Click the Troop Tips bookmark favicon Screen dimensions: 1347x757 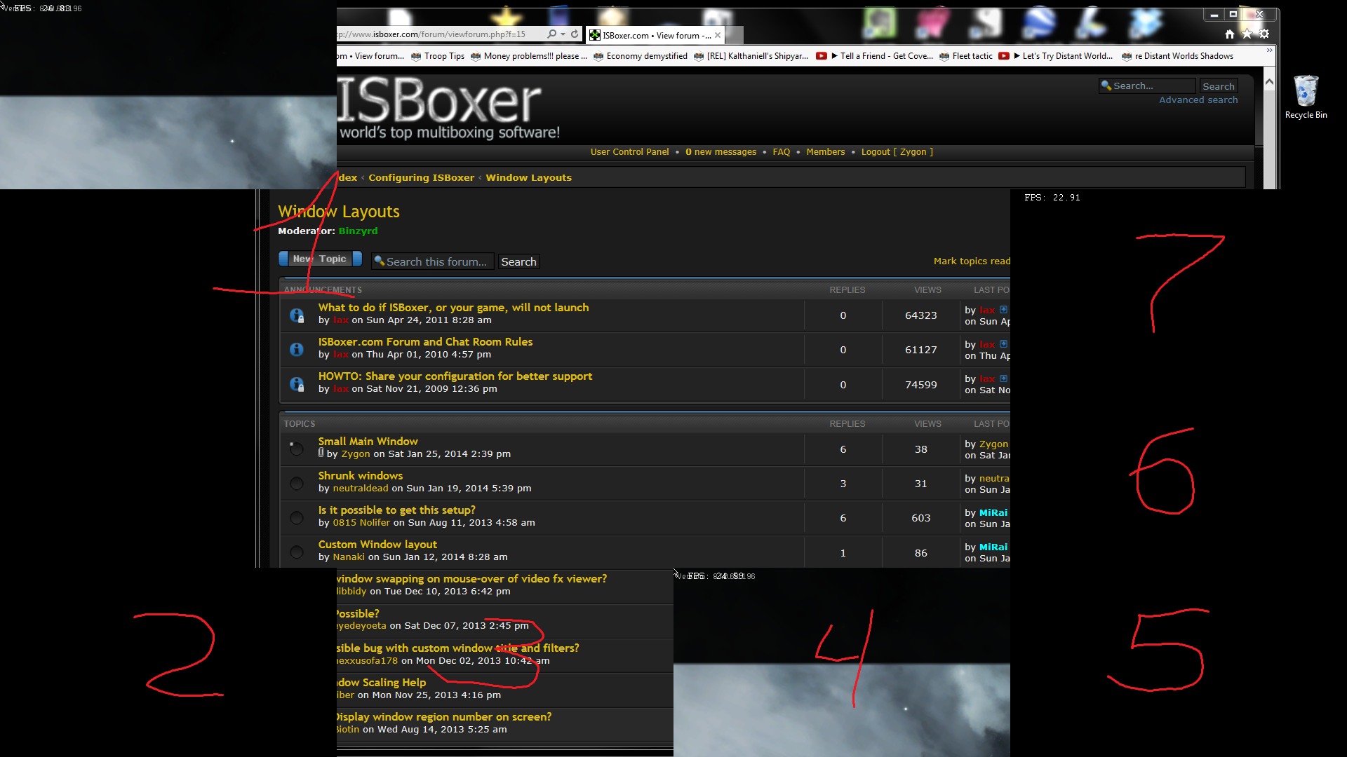coord(416,56)
